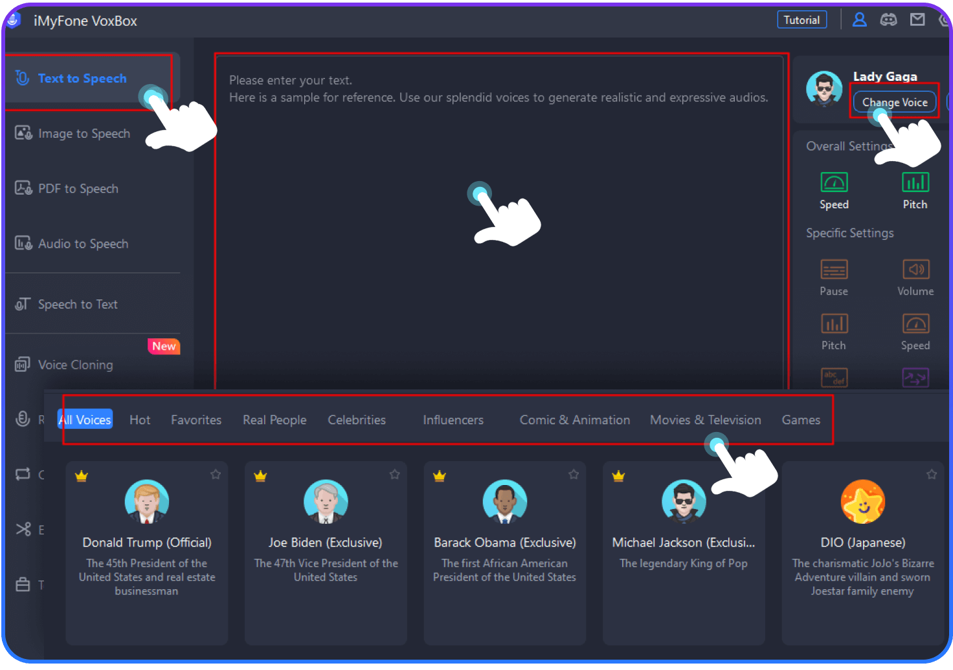Click the PDF to Speech icon
Viewport: 953px width, 670px height.
(x=23, y=188)
